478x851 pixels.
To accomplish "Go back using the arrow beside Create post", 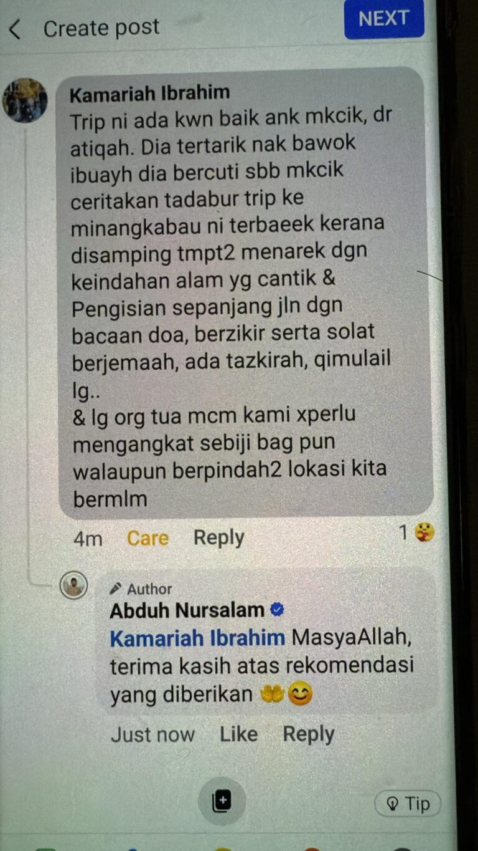I will (15, 29).
